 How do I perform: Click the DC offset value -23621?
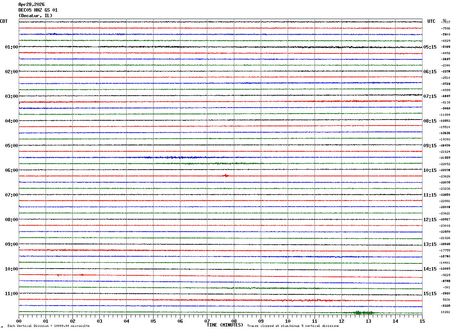tap(445, 213)
